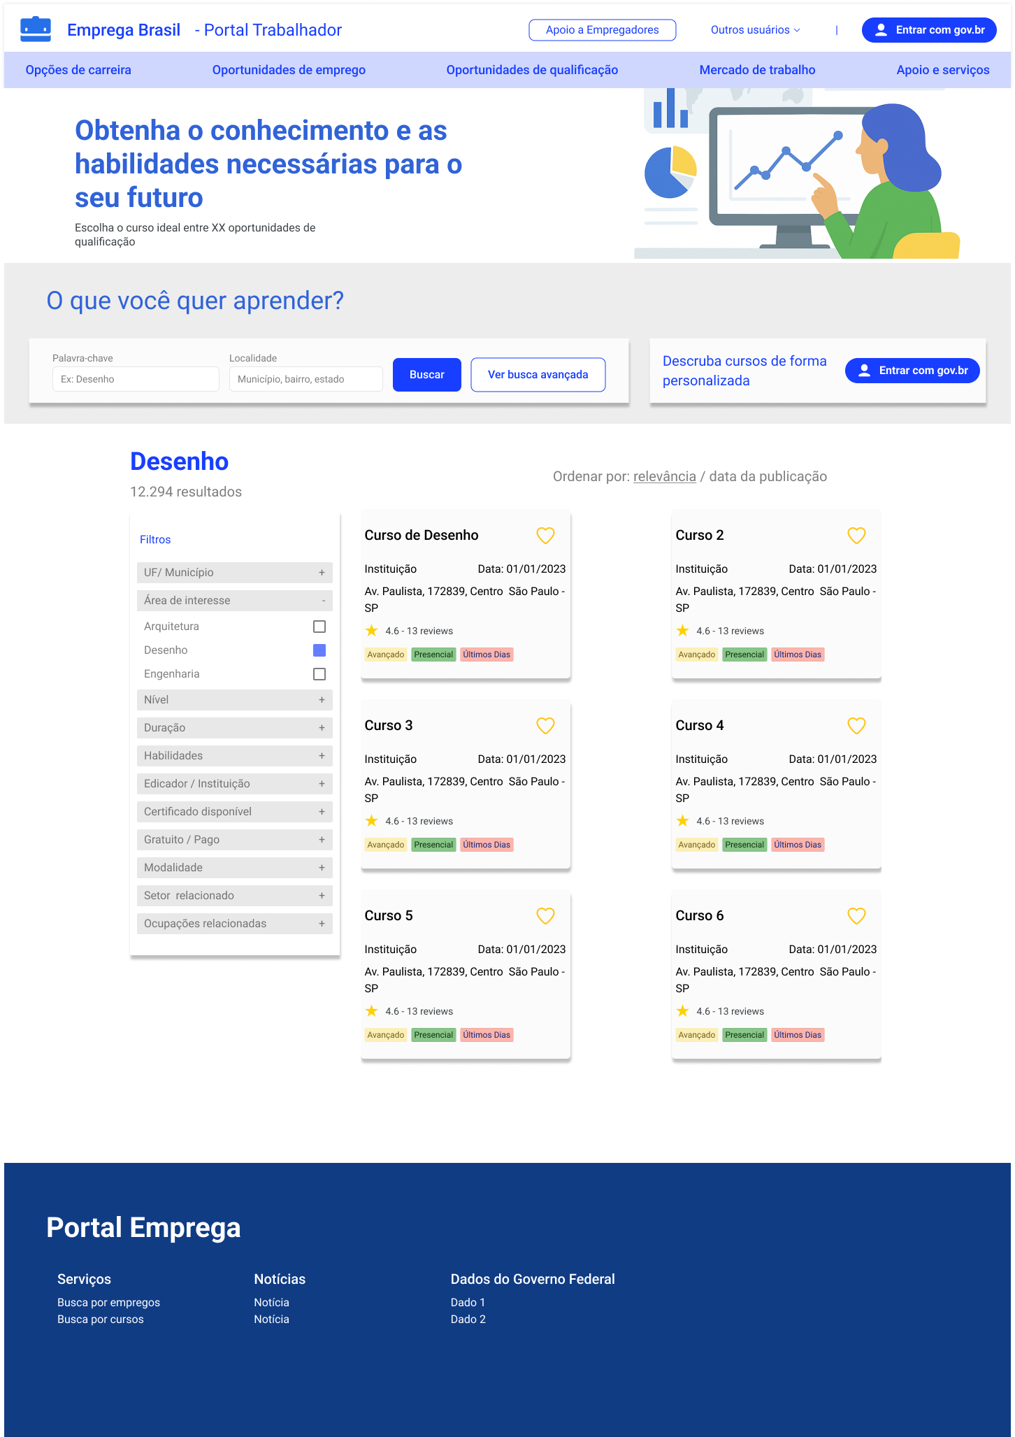The height and width of the screenshot is (1437, 1015).
Task: Expand the Habilidades filter
Action: tap(235, 756)
